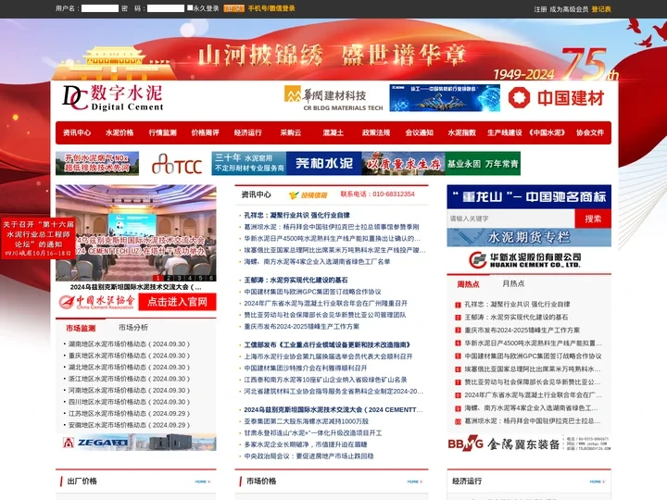Focus the 密码 input field
The width and height of the screenshot is (667, 500).
coord(166,8)
